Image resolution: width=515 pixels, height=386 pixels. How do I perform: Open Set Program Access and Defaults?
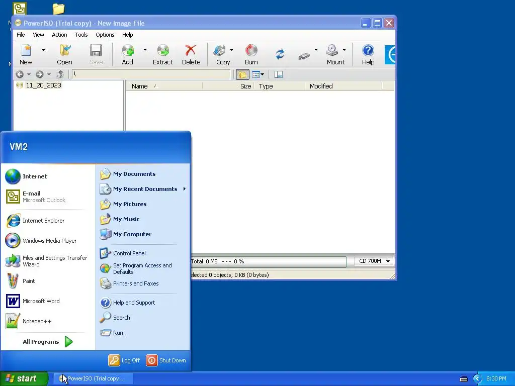(x=143, y=268)
